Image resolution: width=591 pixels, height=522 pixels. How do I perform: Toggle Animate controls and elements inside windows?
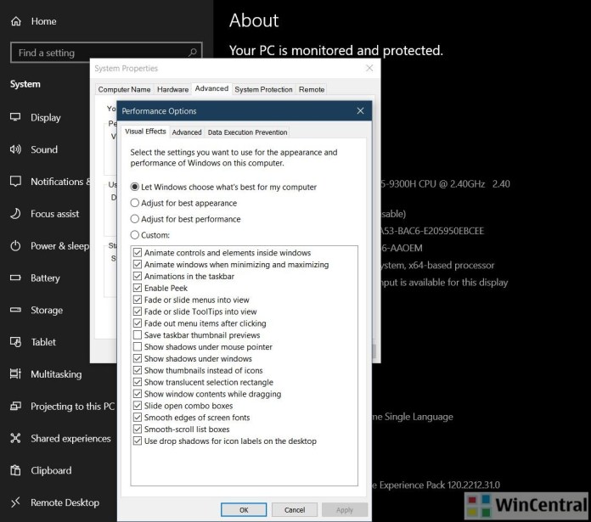point(138,252)
